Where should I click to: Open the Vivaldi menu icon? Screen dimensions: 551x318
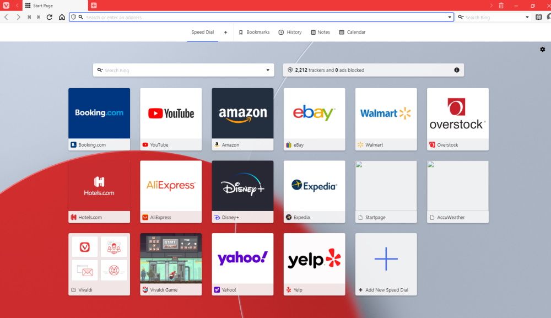pos(6,6)
